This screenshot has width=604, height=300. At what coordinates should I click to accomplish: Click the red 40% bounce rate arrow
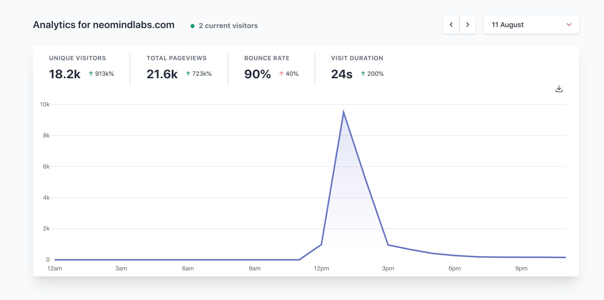coord(281,74)
